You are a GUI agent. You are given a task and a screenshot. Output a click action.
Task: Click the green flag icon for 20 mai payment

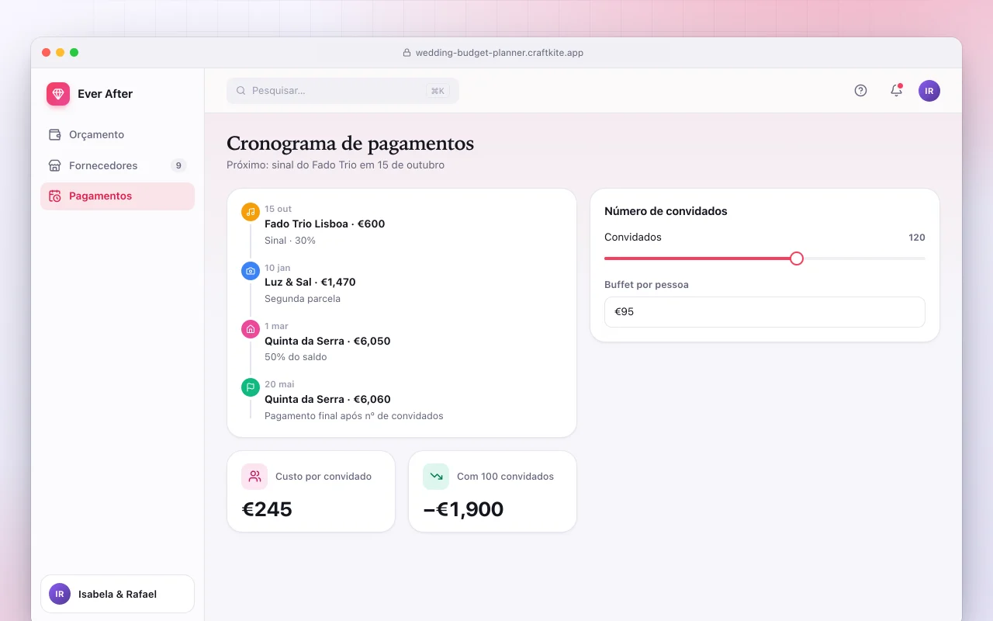pos(251,387)
